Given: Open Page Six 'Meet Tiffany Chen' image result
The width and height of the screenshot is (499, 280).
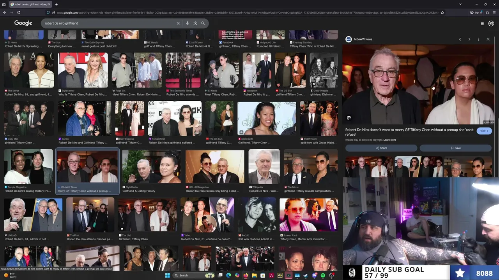Looking at the screenshot, I should [x=136, y=74].
